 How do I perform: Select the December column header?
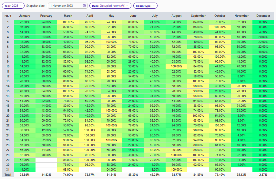point(263,16)
